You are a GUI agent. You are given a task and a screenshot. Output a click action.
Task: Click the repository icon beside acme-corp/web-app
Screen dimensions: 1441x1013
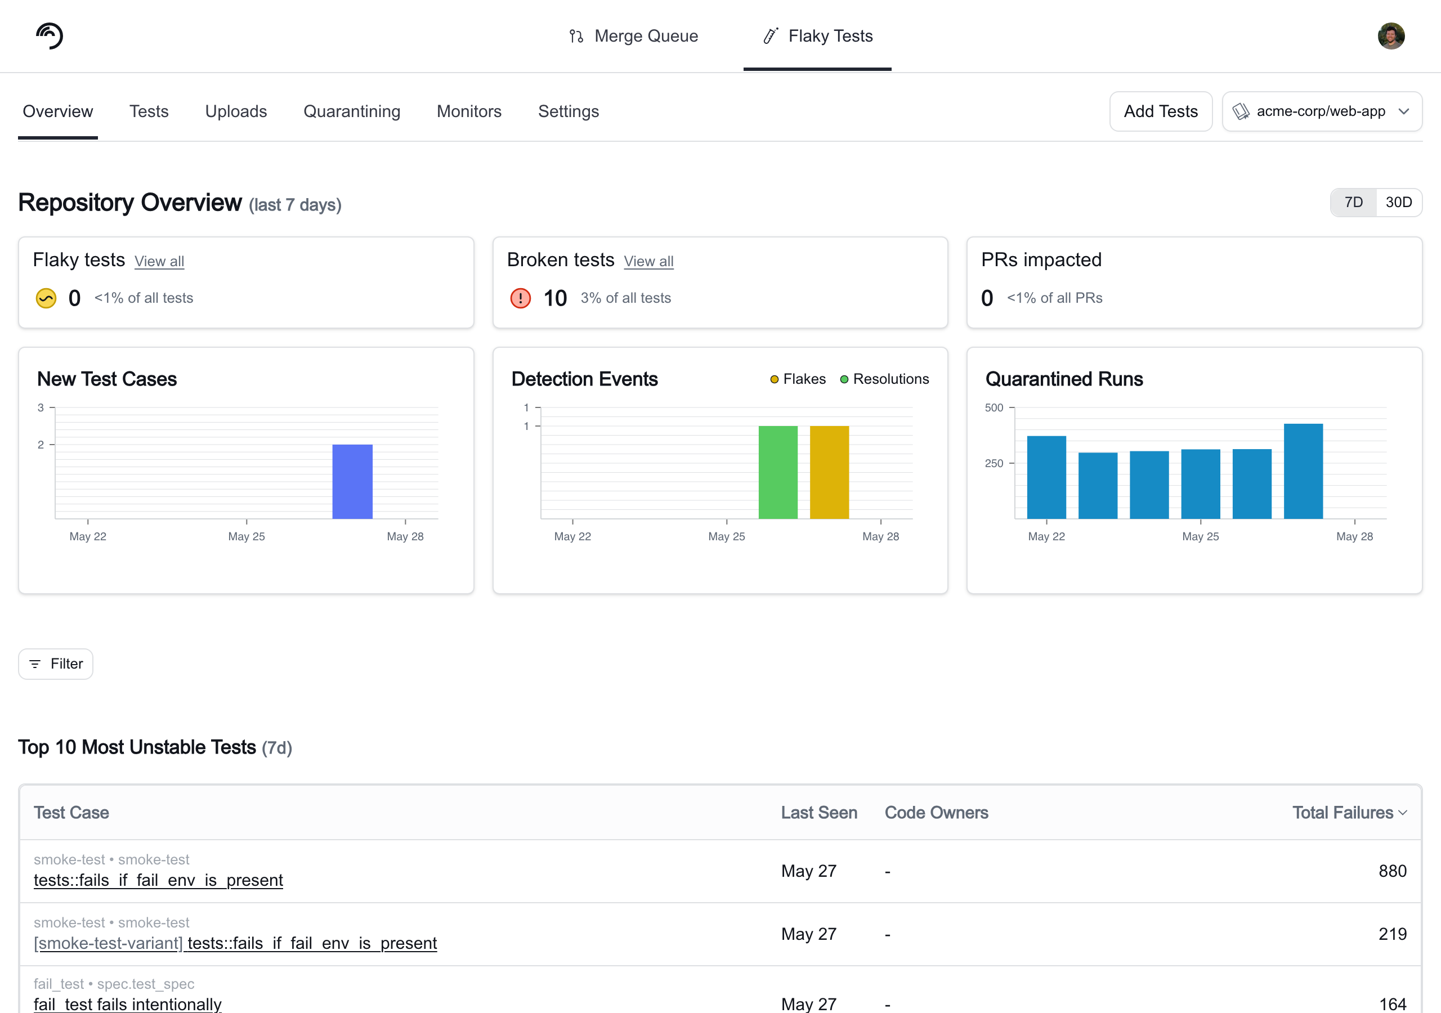pos(1241,112)
